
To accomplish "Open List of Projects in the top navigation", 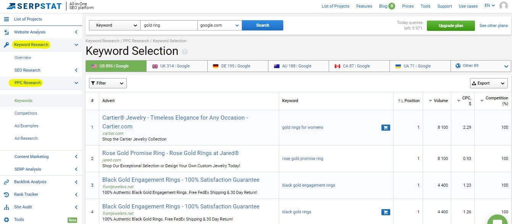I will (x=336, y=6).
